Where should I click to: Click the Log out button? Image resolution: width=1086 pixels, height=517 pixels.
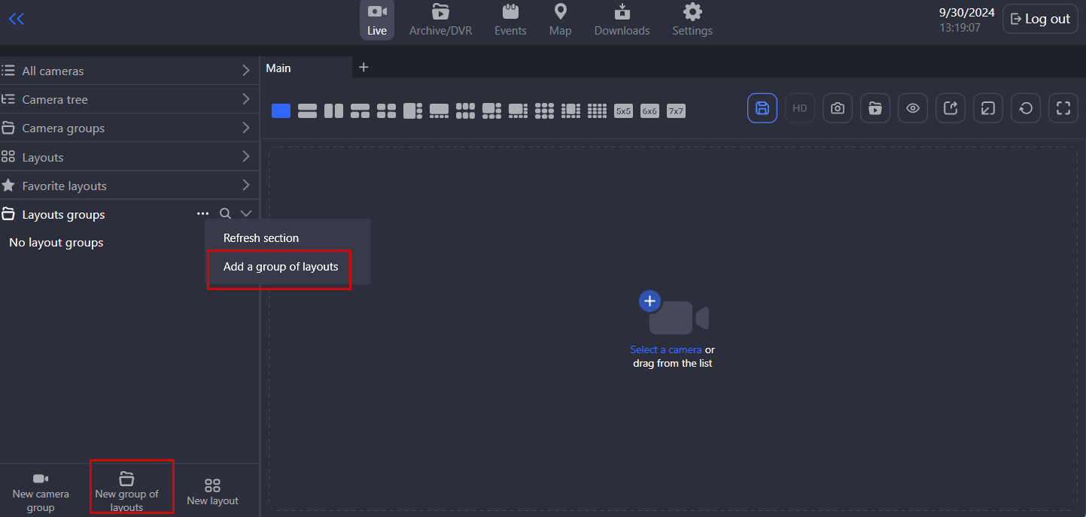[x=1039, y=20]
